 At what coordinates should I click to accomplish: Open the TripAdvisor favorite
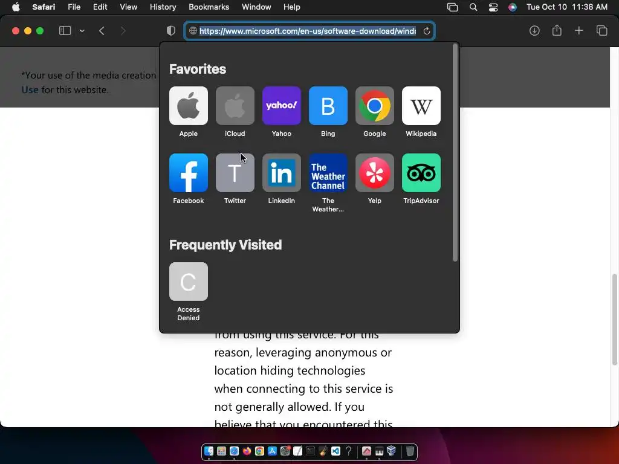point(421,173)
